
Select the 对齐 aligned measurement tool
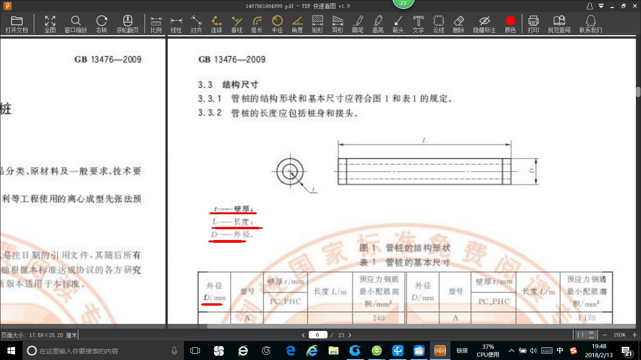pos(197,24)
